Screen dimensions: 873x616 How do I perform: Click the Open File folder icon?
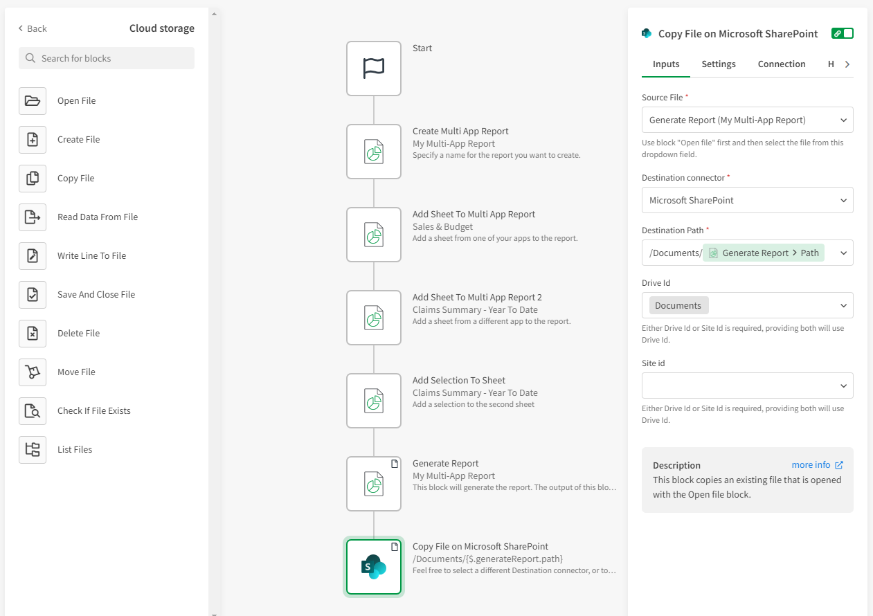[33, 101]
